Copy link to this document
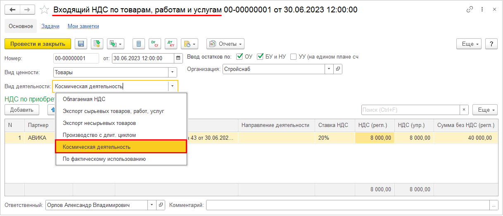The height and width of the screenshot is (216, 503). point(470,9)
